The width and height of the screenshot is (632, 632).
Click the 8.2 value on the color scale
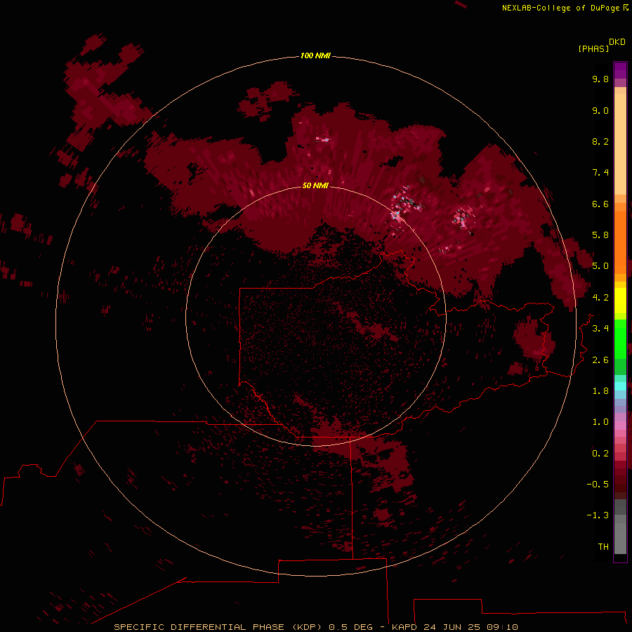(x=600, y=141)
